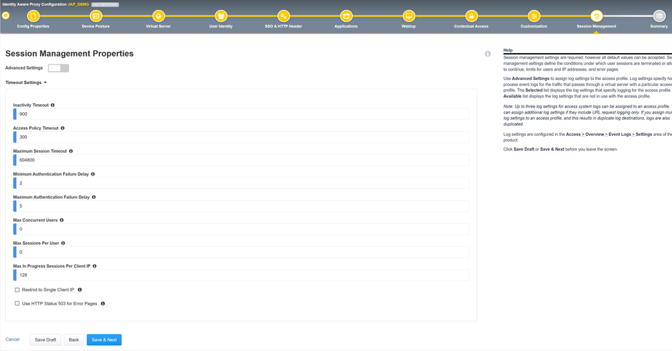Click the Session Management step icon
The image size is (672, 351).
coord(597,16)
